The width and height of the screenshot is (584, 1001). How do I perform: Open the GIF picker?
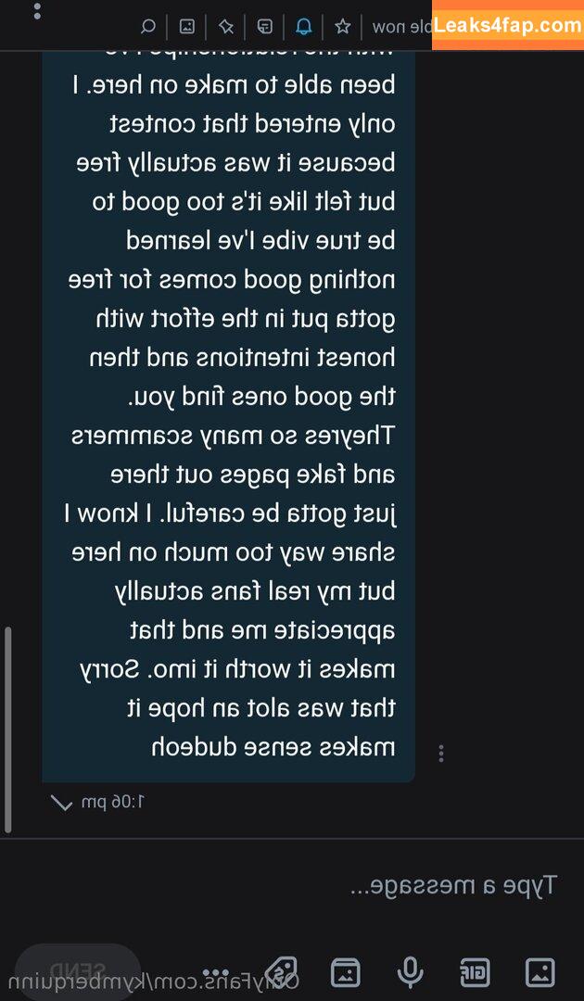475,973
